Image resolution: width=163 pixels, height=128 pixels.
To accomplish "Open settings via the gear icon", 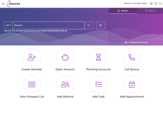I will [151, 4].
